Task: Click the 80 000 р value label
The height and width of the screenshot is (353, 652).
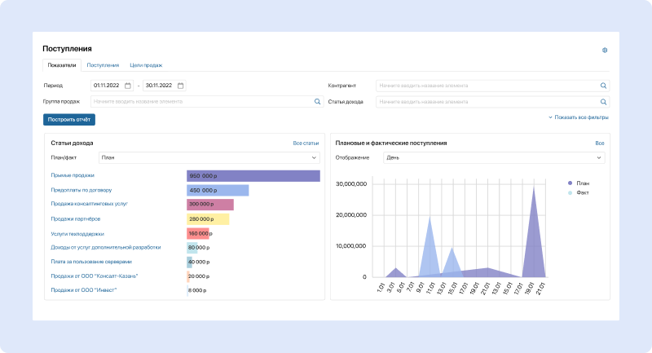Action: pyautogui.click(x=199, y=248)
